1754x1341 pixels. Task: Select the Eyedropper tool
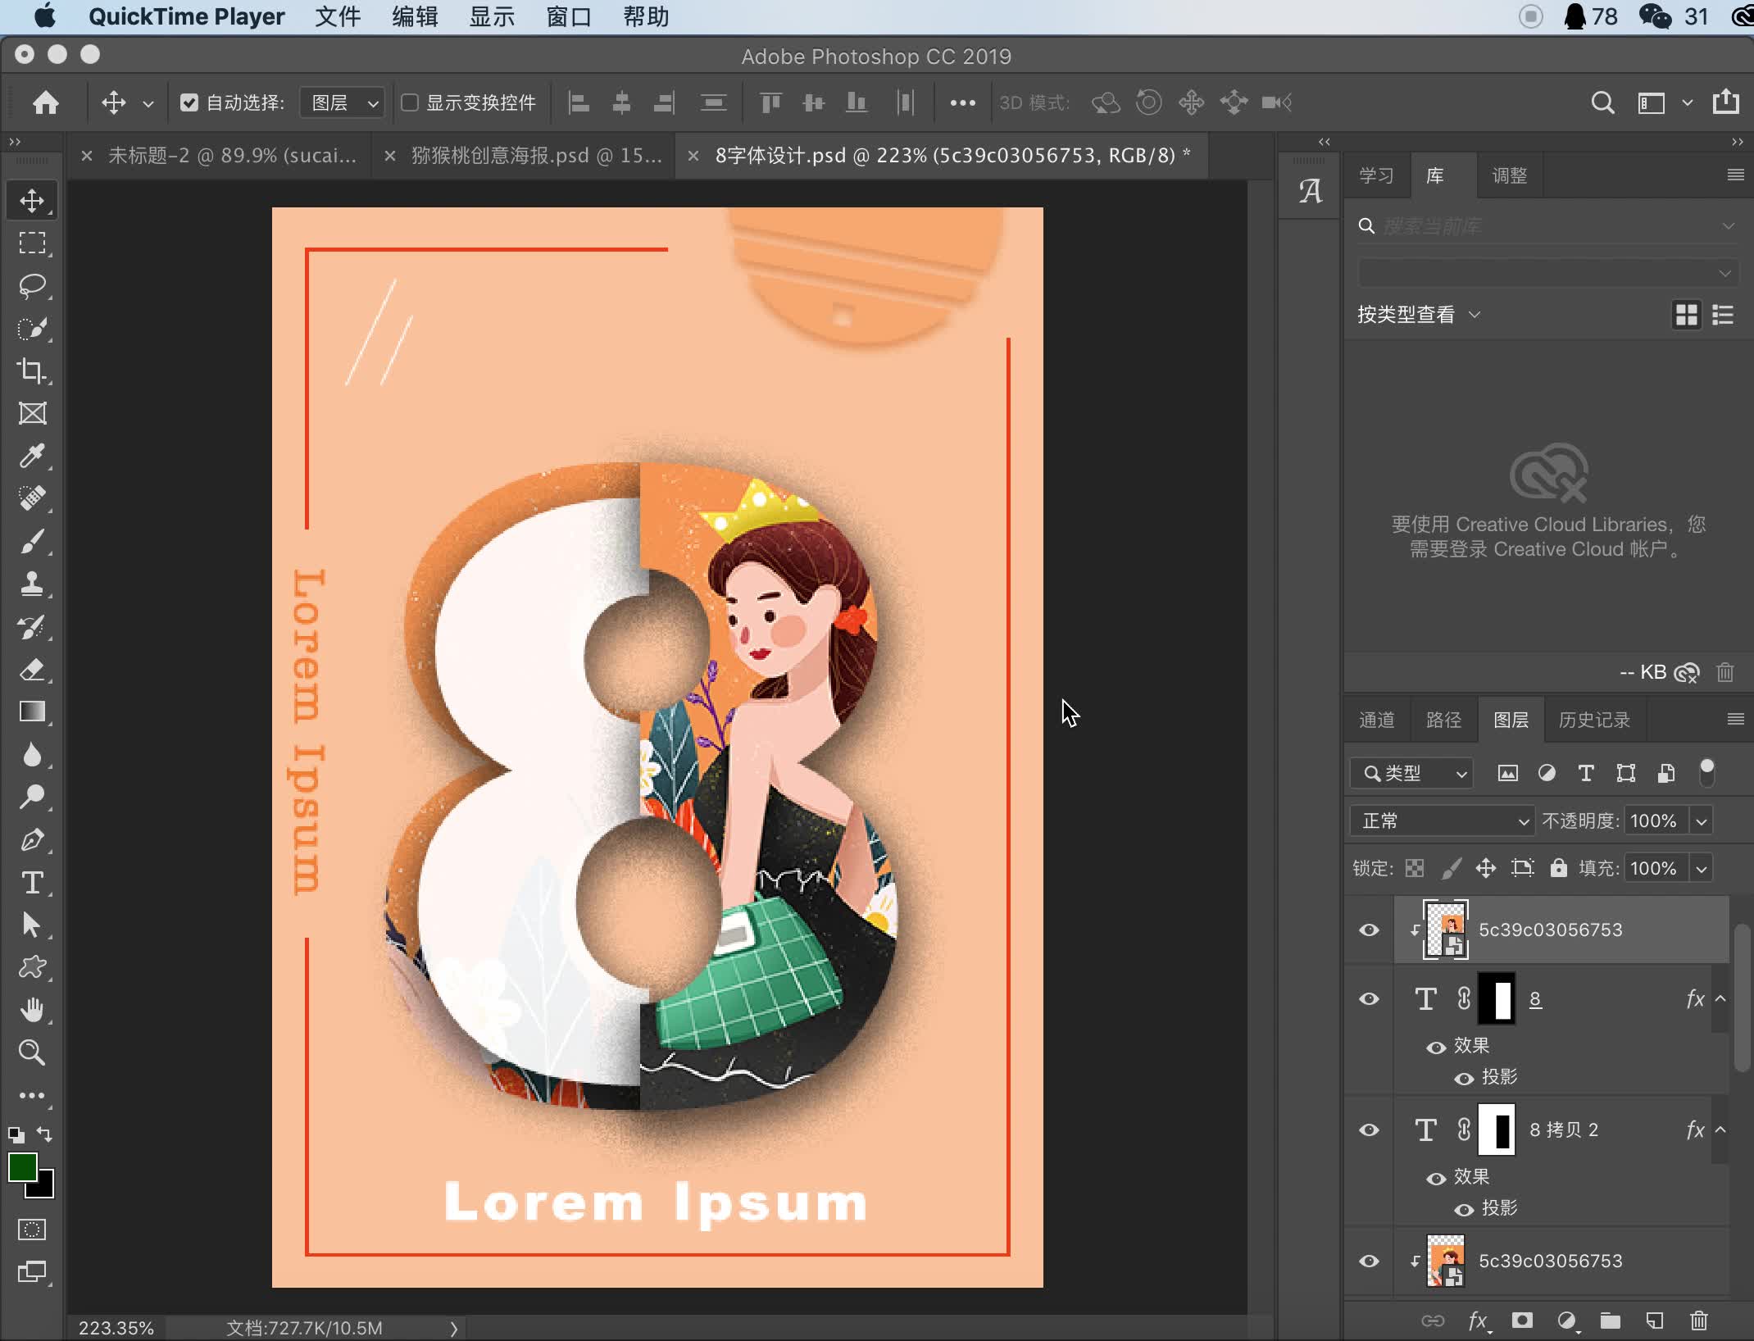32,456
